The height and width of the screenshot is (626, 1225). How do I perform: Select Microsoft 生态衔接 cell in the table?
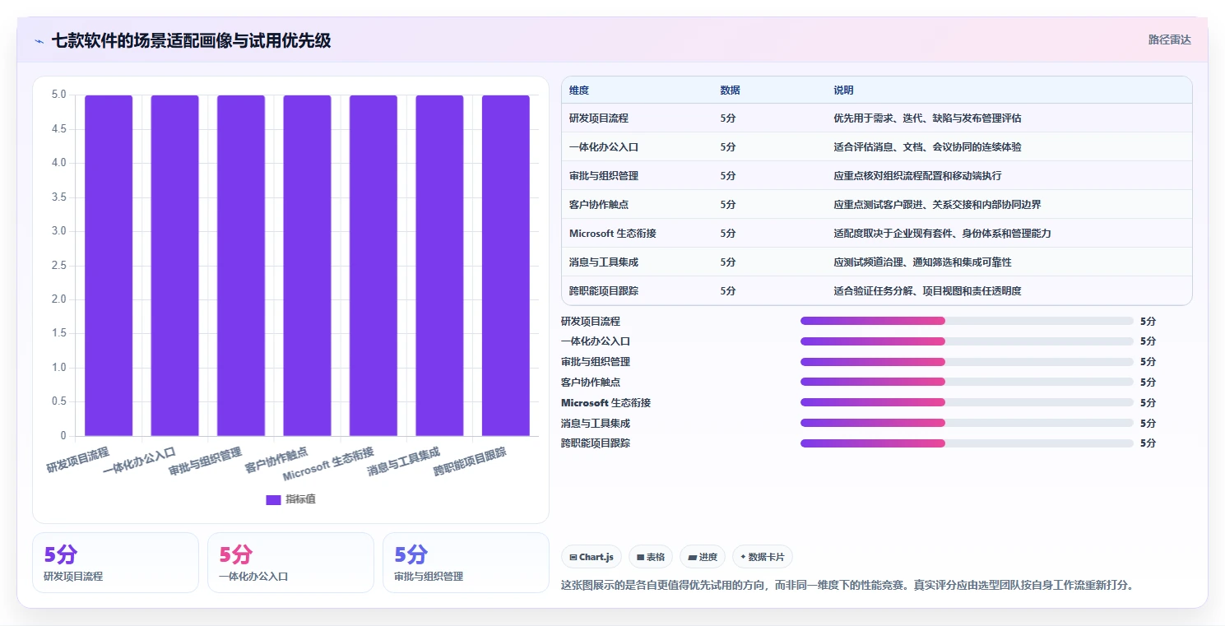613,234
